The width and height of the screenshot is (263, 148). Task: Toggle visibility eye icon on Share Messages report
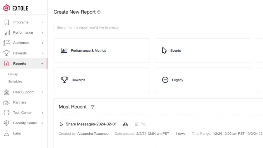pyautogui.click(x=144, y=124)
